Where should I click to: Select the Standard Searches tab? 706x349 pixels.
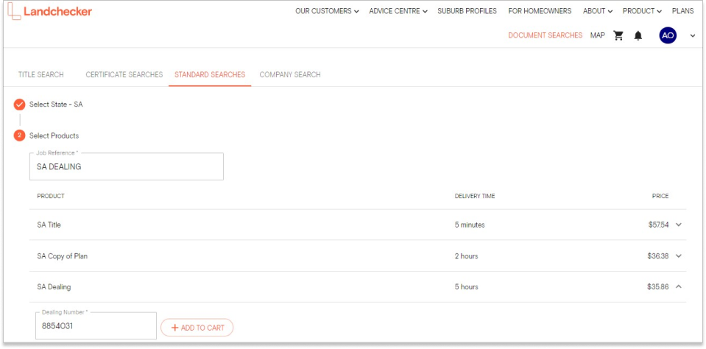210,75
